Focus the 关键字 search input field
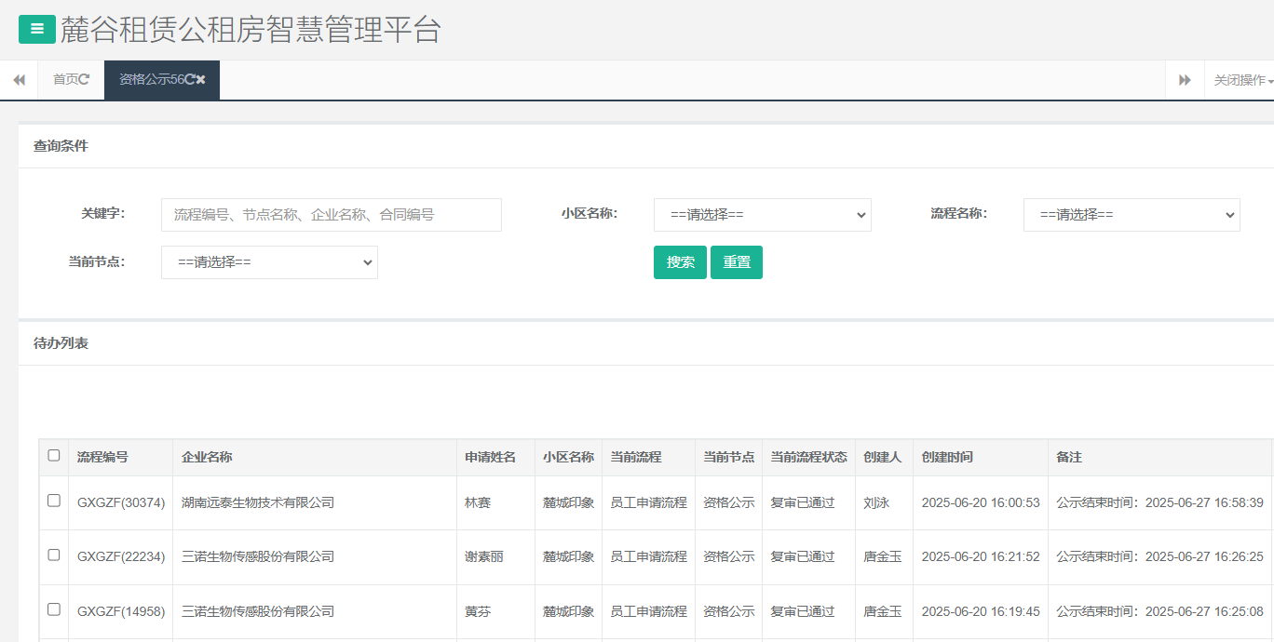The width and height of the screenshot is (1274, 642). [x=331, y=215]
